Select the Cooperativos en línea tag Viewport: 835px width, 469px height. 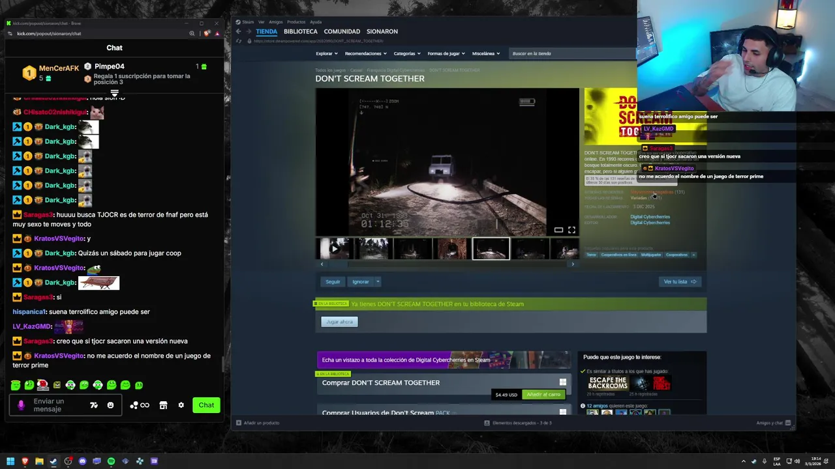(x=618, y=255)
